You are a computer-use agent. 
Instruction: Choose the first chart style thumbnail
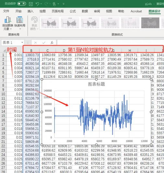[x=50, y=23]
